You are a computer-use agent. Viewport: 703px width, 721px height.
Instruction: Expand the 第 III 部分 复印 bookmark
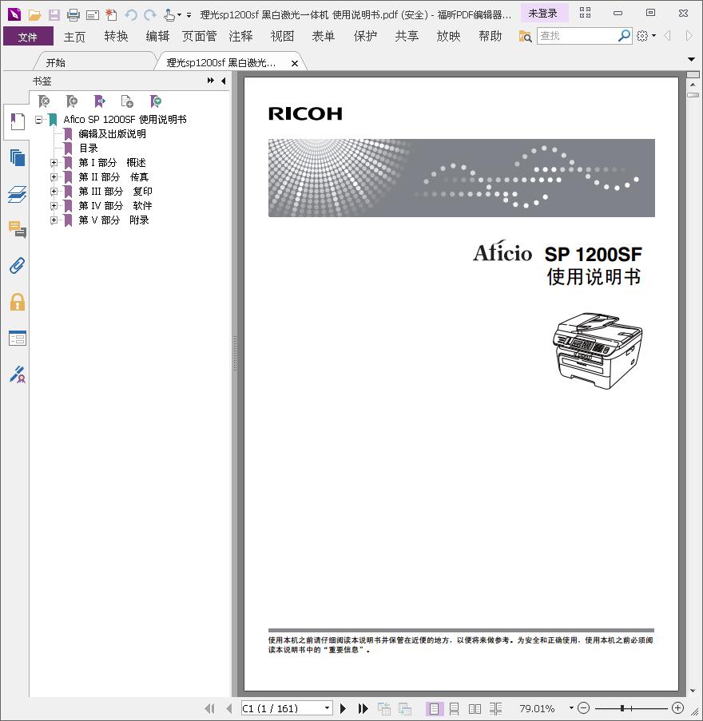pos(54,191)
